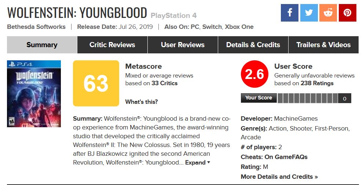This screenshot has height=185, width=363.
Task: Switch to Critic Reviews tab
Action: 112,45
